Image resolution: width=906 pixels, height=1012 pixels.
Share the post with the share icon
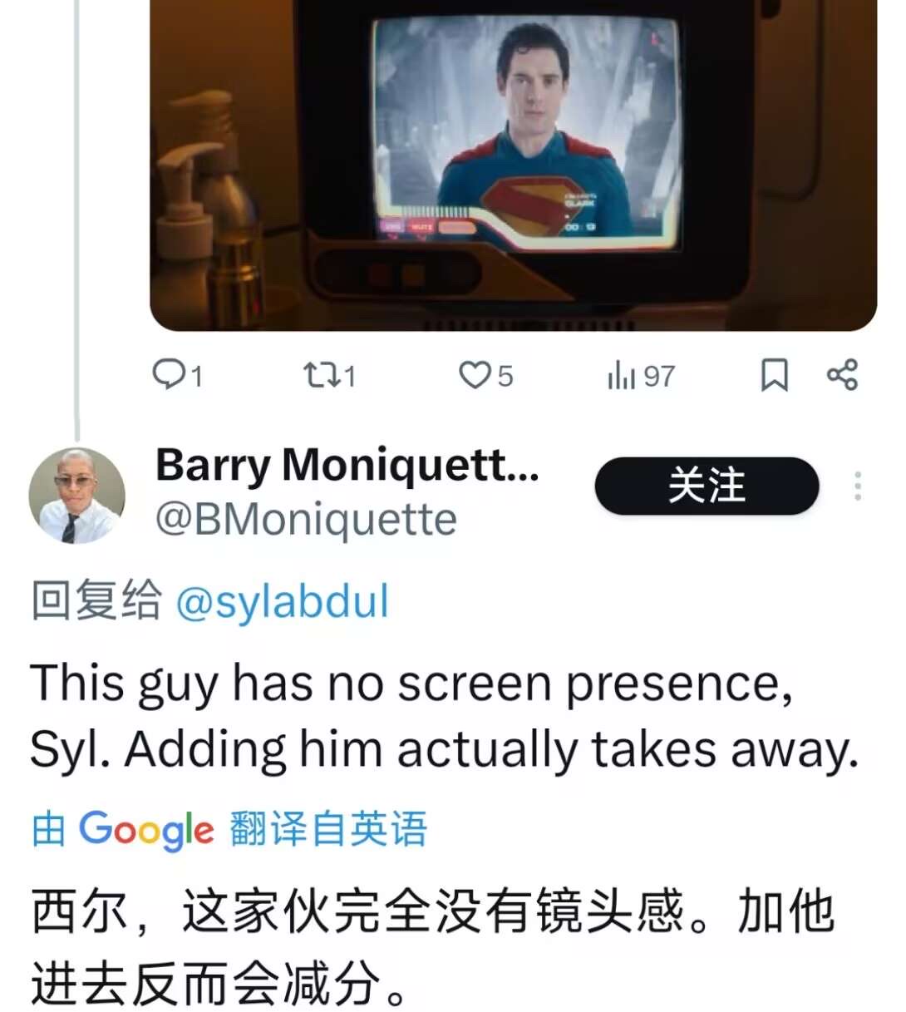(842, 375)
